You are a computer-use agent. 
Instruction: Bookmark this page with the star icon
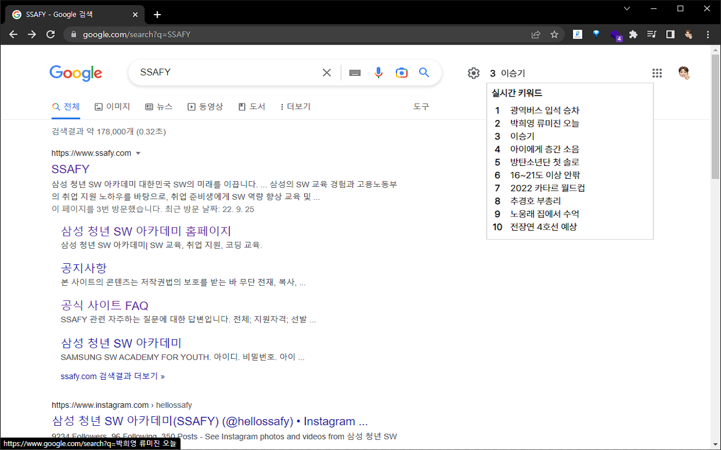554,34
